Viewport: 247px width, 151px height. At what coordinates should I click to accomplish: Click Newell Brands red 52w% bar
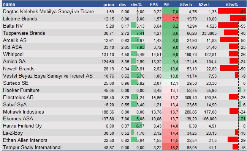(x=229, y=68)
